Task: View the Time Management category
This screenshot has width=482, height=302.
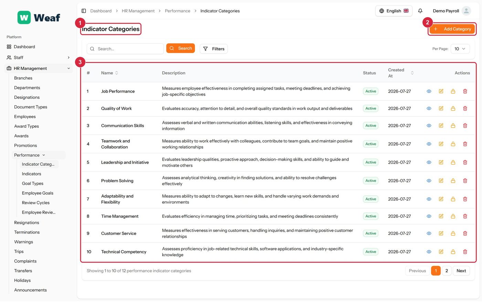Action: click(x=429, y=216)
